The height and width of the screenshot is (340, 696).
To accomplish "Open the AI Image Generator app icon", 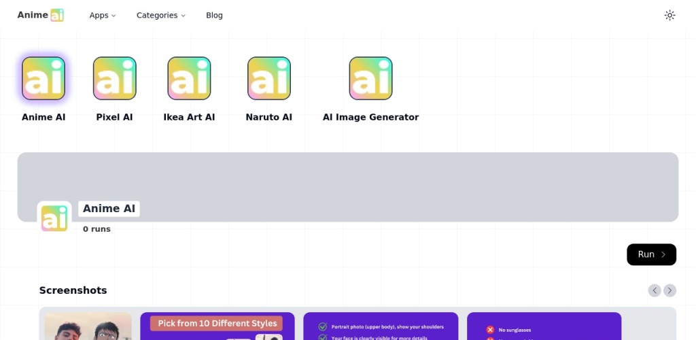I will click(370, 78).
